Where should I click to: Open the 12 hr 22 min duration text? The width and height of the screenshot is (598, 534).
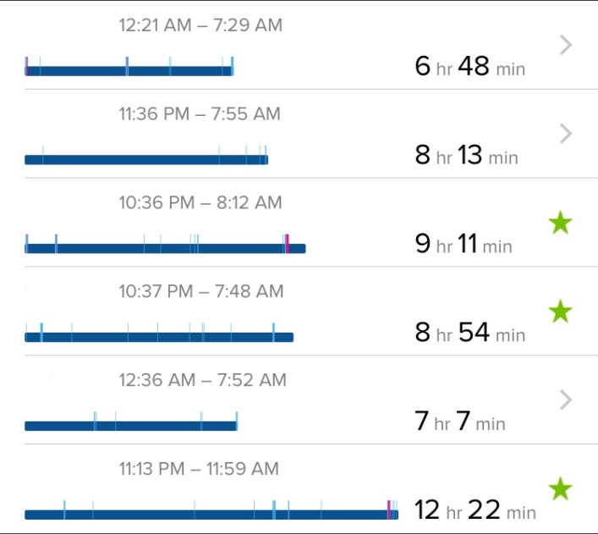pos(475,509)
